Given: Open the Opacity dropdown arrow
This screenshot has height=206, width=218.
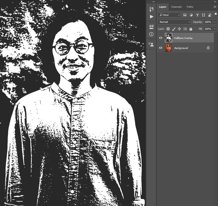Looking at the screenshot, I should [x=215, y=22].
